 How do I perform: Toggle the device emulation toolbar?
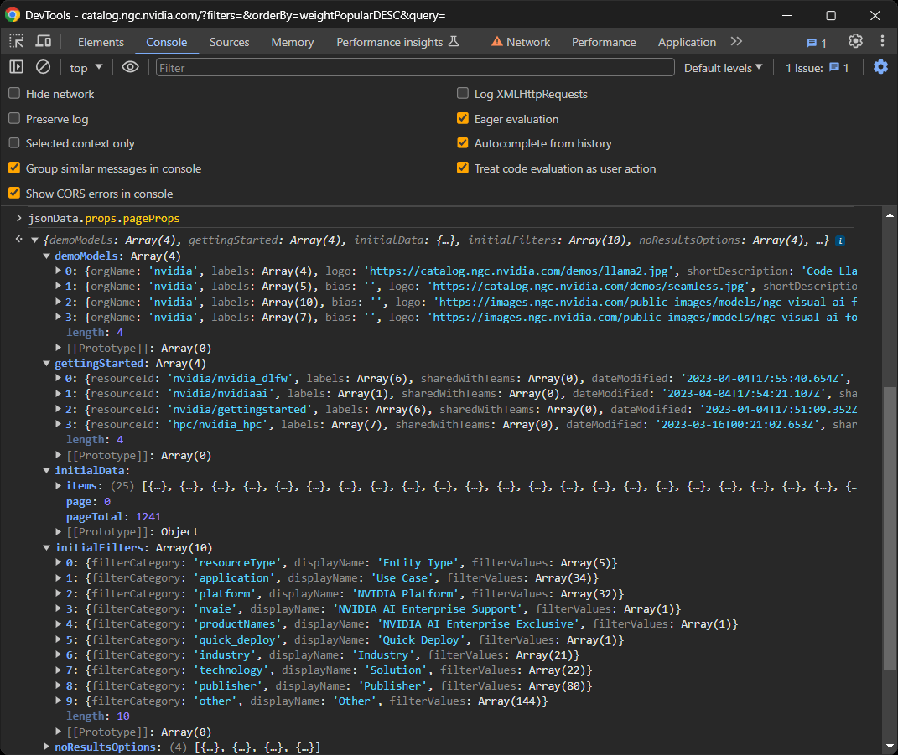click(44, 40)
